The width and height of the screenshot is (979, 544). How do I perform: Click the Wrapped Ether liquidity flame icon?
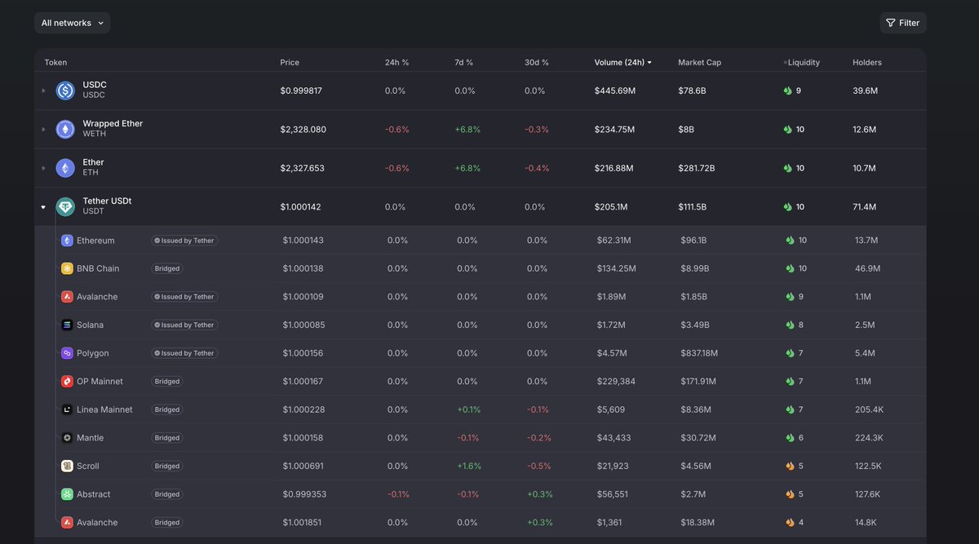[x=787, y=129]
